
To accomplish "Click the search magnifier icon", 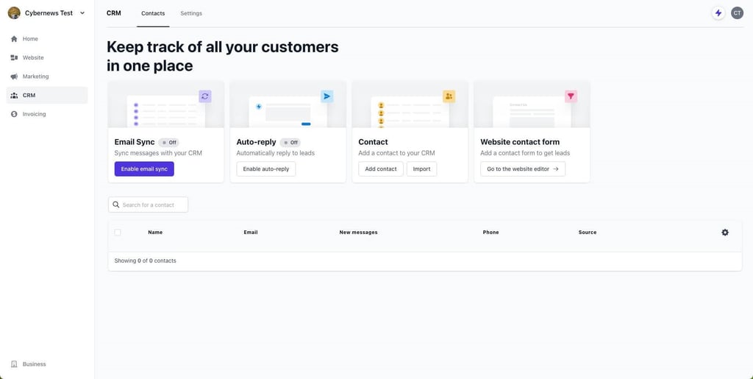I will pyautogui.click(x=115, y=205).
